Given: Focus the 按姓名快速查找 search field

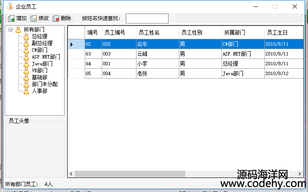Looking at the screenshot, I should [147, 18].
